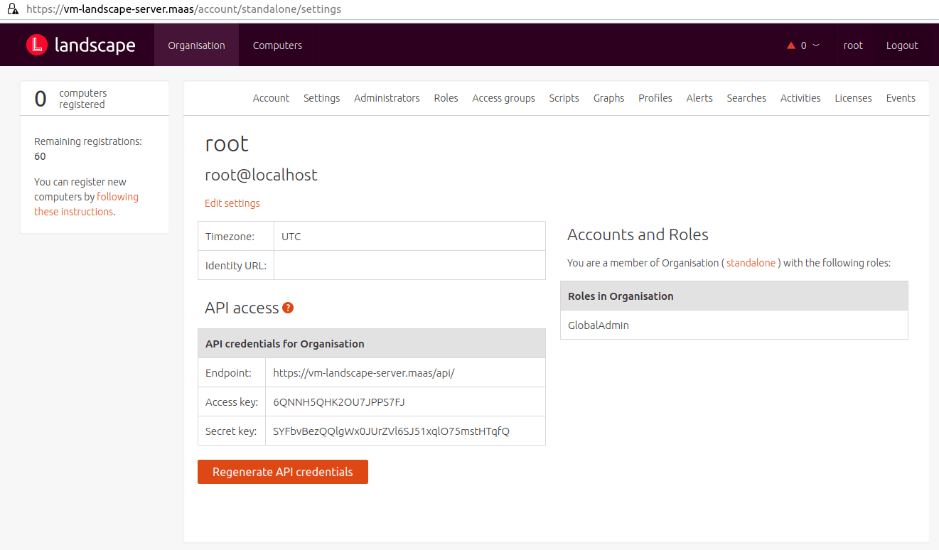Open the Administrators tab
Viewport: 939px width, 550px height.
(387, 98)
